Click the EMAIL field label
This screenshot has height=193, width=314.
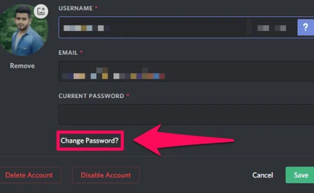pos(68,53)
